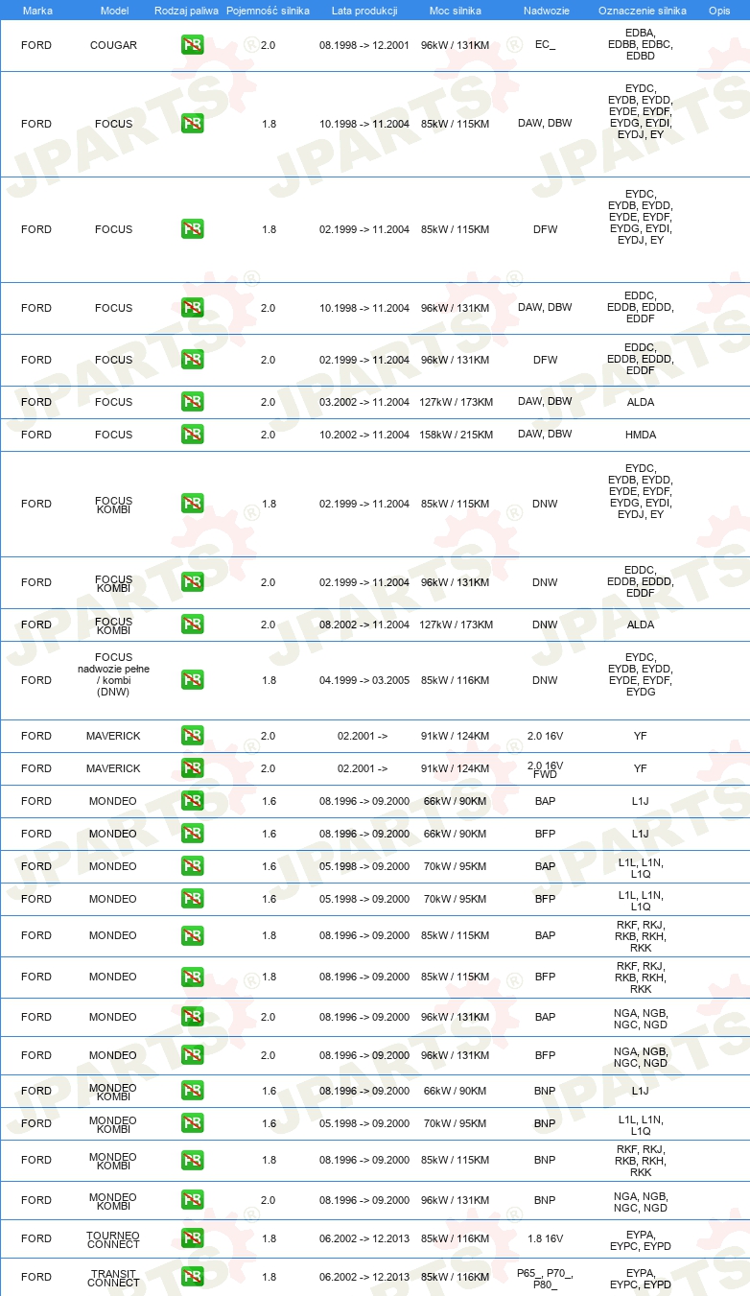Viewport: 750px width, 1296px height.
Task: Click fuel icon for first MAVERICK 2.0 16V row
Action: click(193, 736)
